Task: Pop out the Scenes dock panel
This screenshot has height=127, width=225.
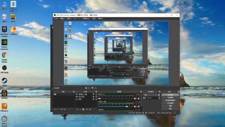Action: pos(74,92)
